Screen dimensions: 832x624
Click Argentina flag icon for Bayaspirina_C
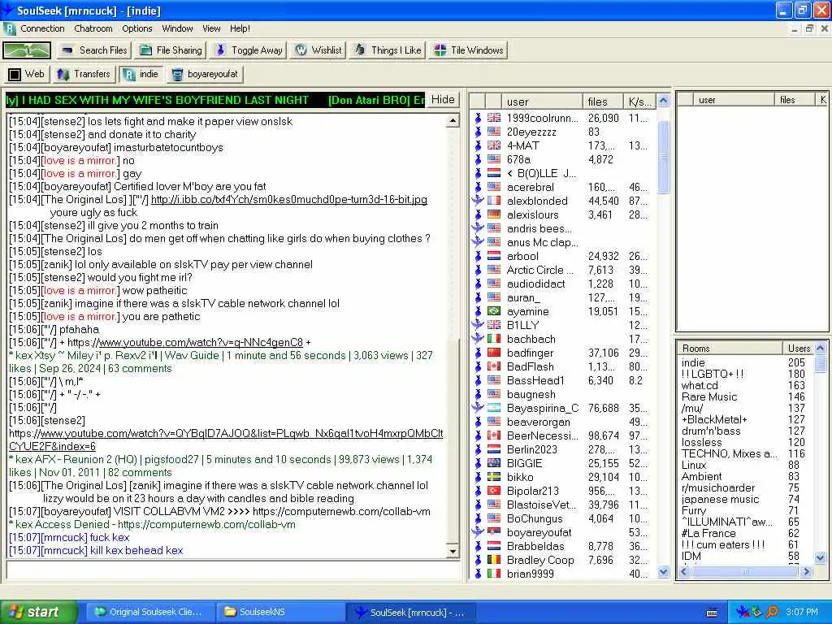coord(494,408)
